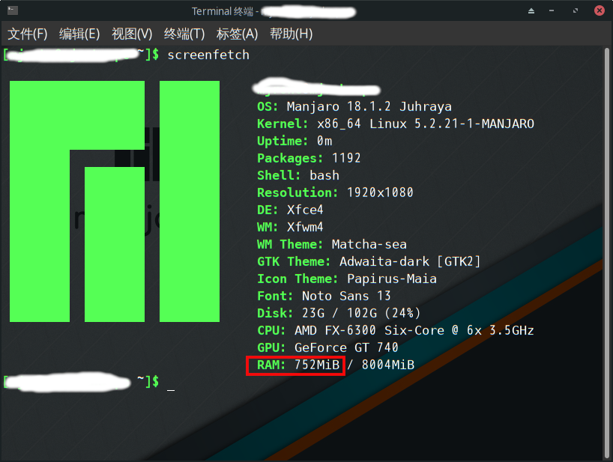Minimize the Terminal window
The image size is (613, 462).
click(552, 11)
